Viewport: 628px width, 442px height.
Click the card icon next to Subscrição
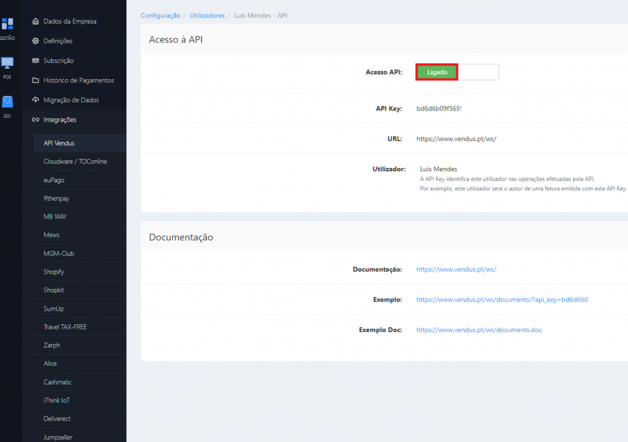[x=36, y=60]
